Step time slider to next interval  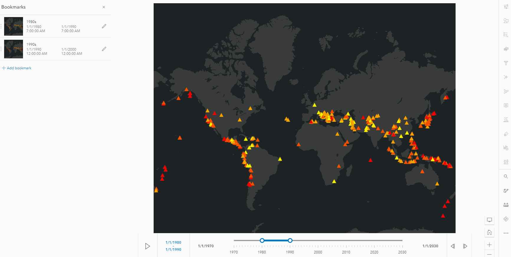[x=465, y=246]
